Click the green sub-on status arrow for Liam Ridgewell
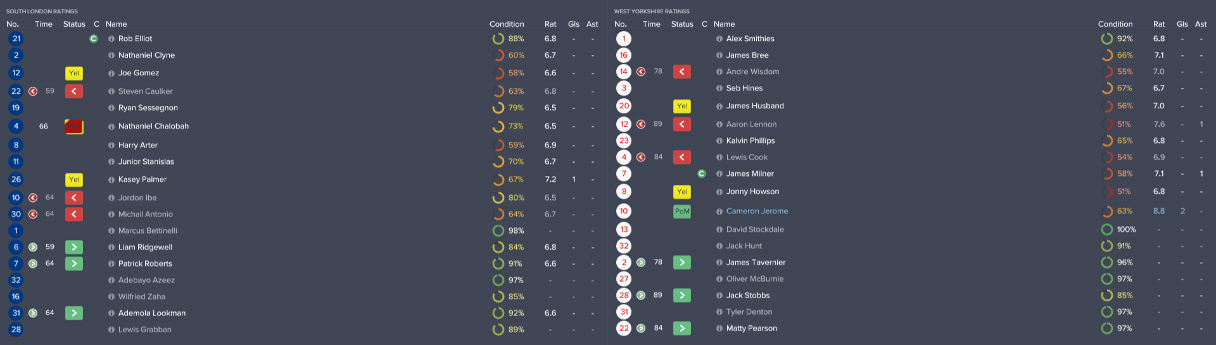The image size is (1216, 345). (74, 248)
